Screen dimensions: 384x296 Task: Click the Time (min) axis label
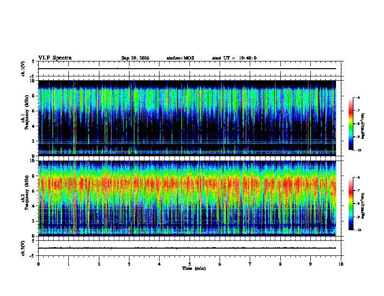click(x=194, y=268)
